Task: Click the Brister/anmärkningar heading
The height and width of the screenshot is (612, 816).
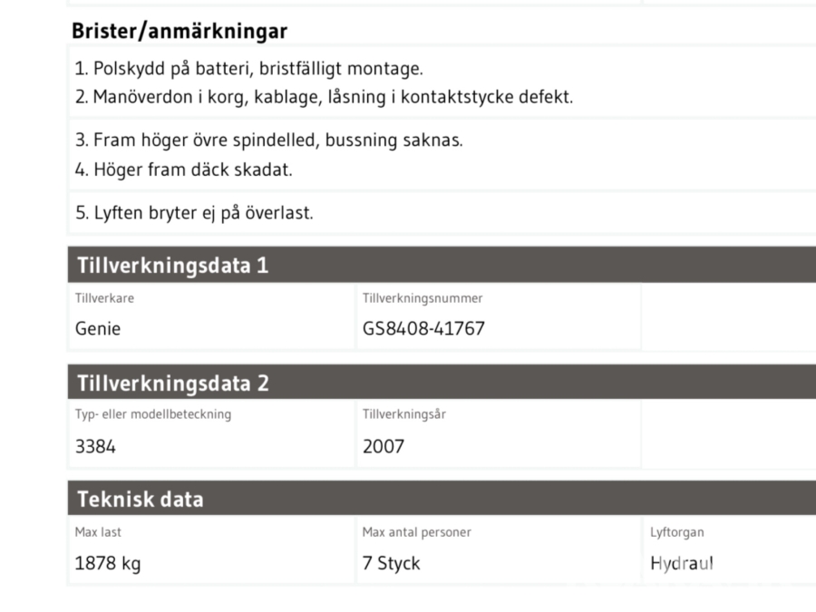Action: tap(180, 32)
